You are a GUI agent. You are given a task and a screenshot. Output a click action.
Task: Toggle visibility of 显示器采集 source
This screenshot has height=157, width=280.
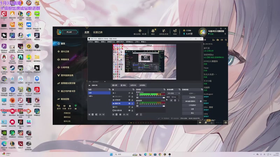pyautogui.click(x=129, y=110)
